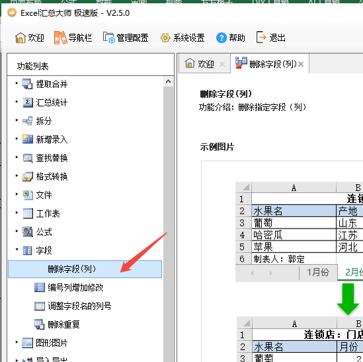Click the 导航栏 toolbar icon
Viewport: 363px width, 362px height.
60,38
